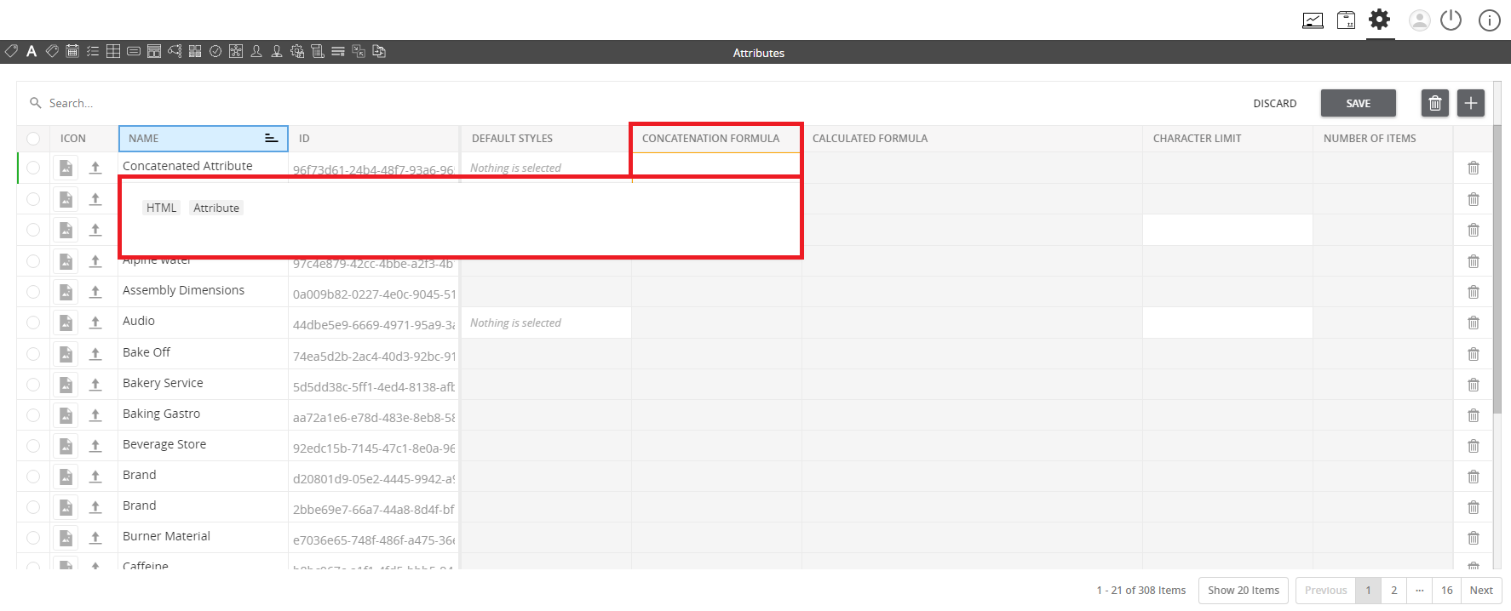Open the double tags icon in the toolbar
1511x611 pixels.
click(x=52, y=51)
